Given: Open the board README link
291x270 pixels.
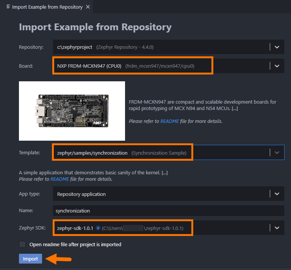Looking at the screenshot, I should (170, 121).
